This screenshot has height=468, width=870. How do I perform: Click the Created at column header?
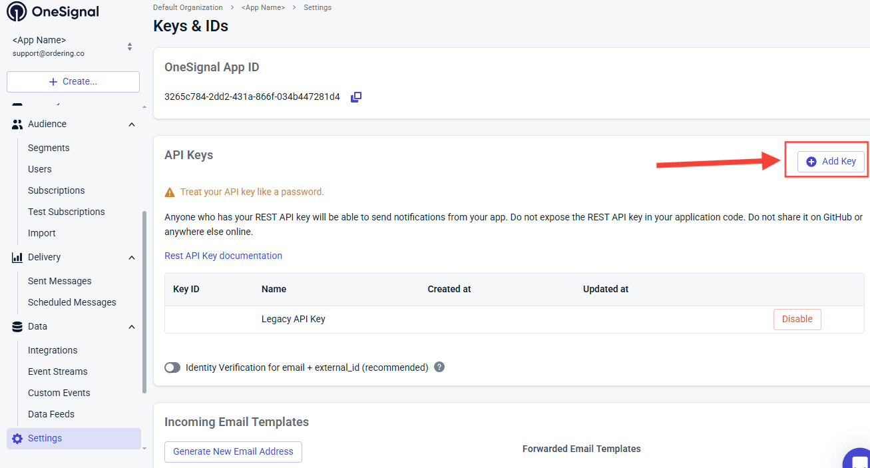(x=449, y=289)
